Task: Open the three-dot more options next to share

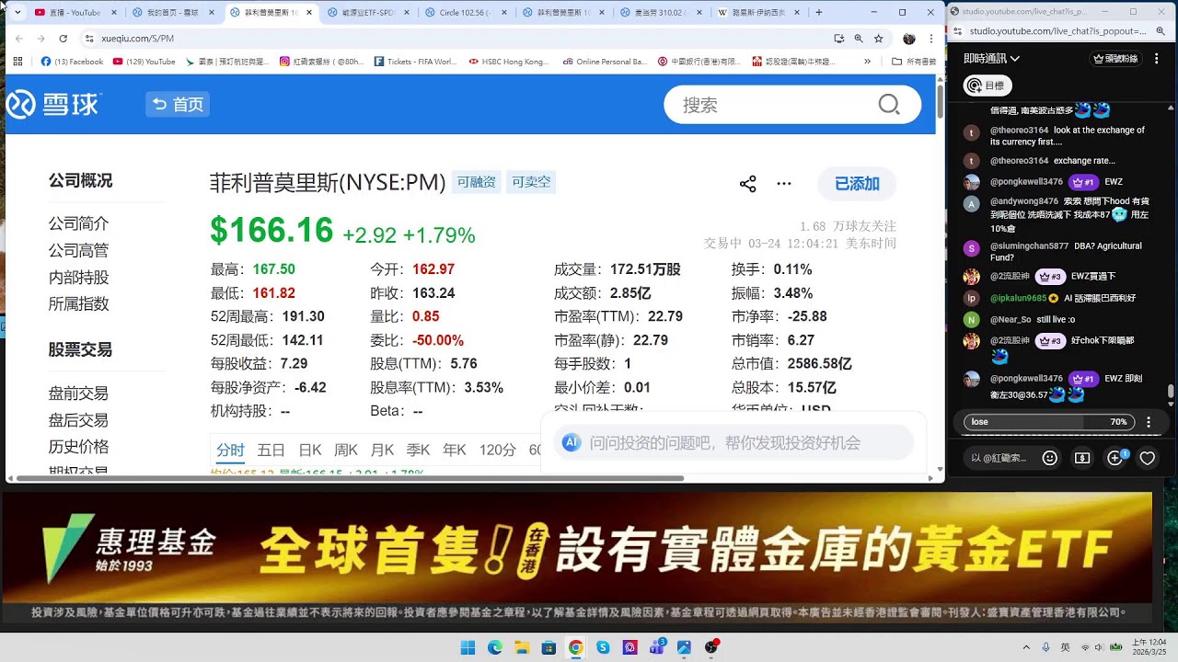Action: coord(784,184)
